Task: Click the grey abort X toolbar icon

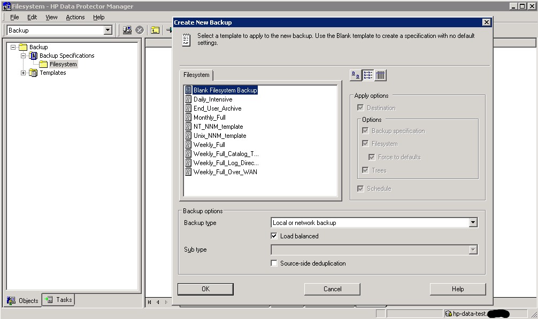Action: [x=139, y=30]
